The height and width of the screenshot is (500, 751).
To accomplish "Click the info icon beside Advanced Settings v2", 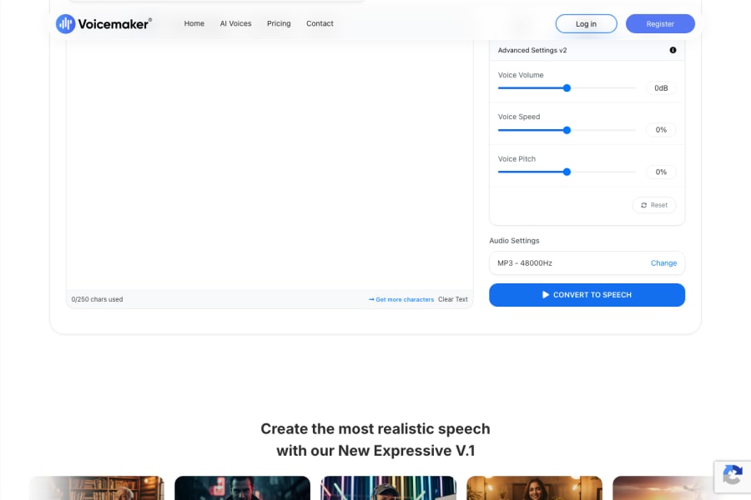I will [673, 50].
